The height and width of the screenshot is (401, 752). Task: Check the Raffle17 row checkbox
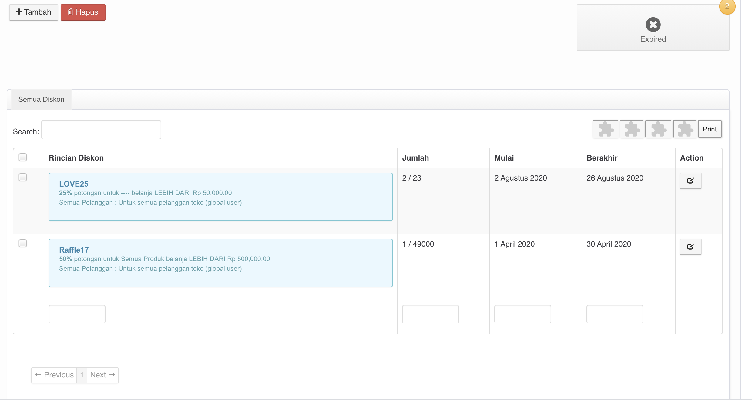(23, 243)
